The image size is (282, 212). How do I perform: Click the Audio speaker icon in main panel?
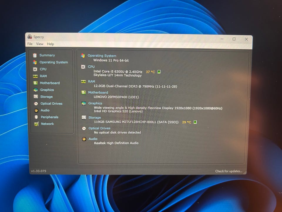click(x=84, y=139)
